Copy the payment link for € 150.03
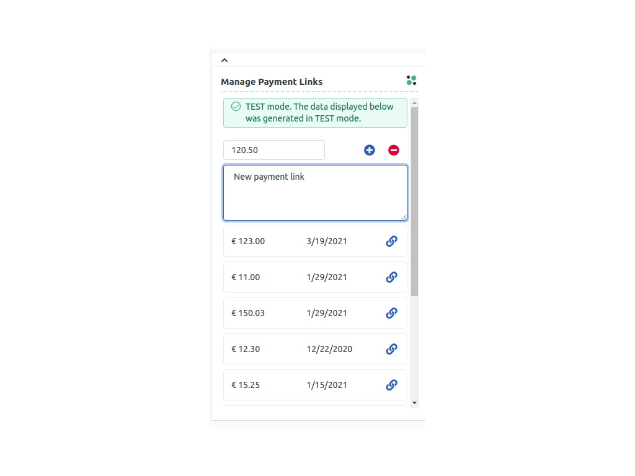Viewport: 635px width, 476px height. (x=391, y=313)
